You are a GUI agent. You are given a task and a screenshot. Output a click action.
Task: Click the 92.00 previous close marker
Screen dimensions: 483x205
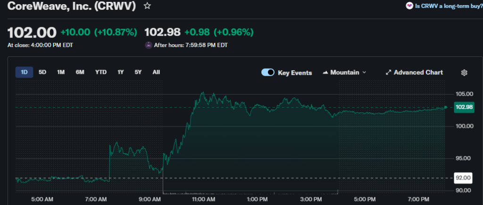click(x=463, y=178)
